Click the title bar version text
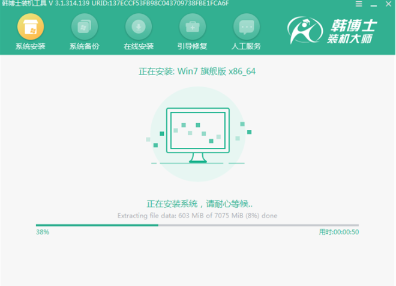 pyautogui.click(x=115, y=4)
